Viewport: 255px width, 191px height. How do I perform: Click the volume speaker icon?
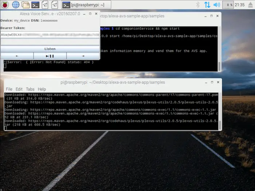[x=216, y=5]
